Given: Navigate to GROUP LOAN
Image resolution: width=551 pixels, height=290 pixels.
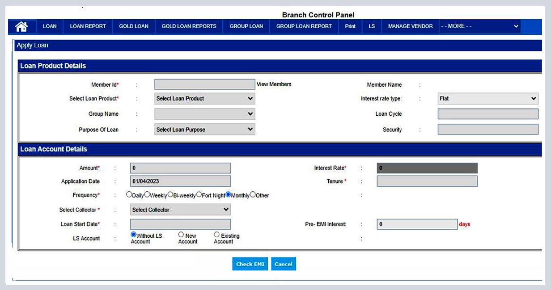Looking at the screenshot, I should (x=246, y=26).
